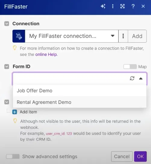Close the FillFaster dialog
The height and width of the screenshot is (164, 151).
coord(143,6)
